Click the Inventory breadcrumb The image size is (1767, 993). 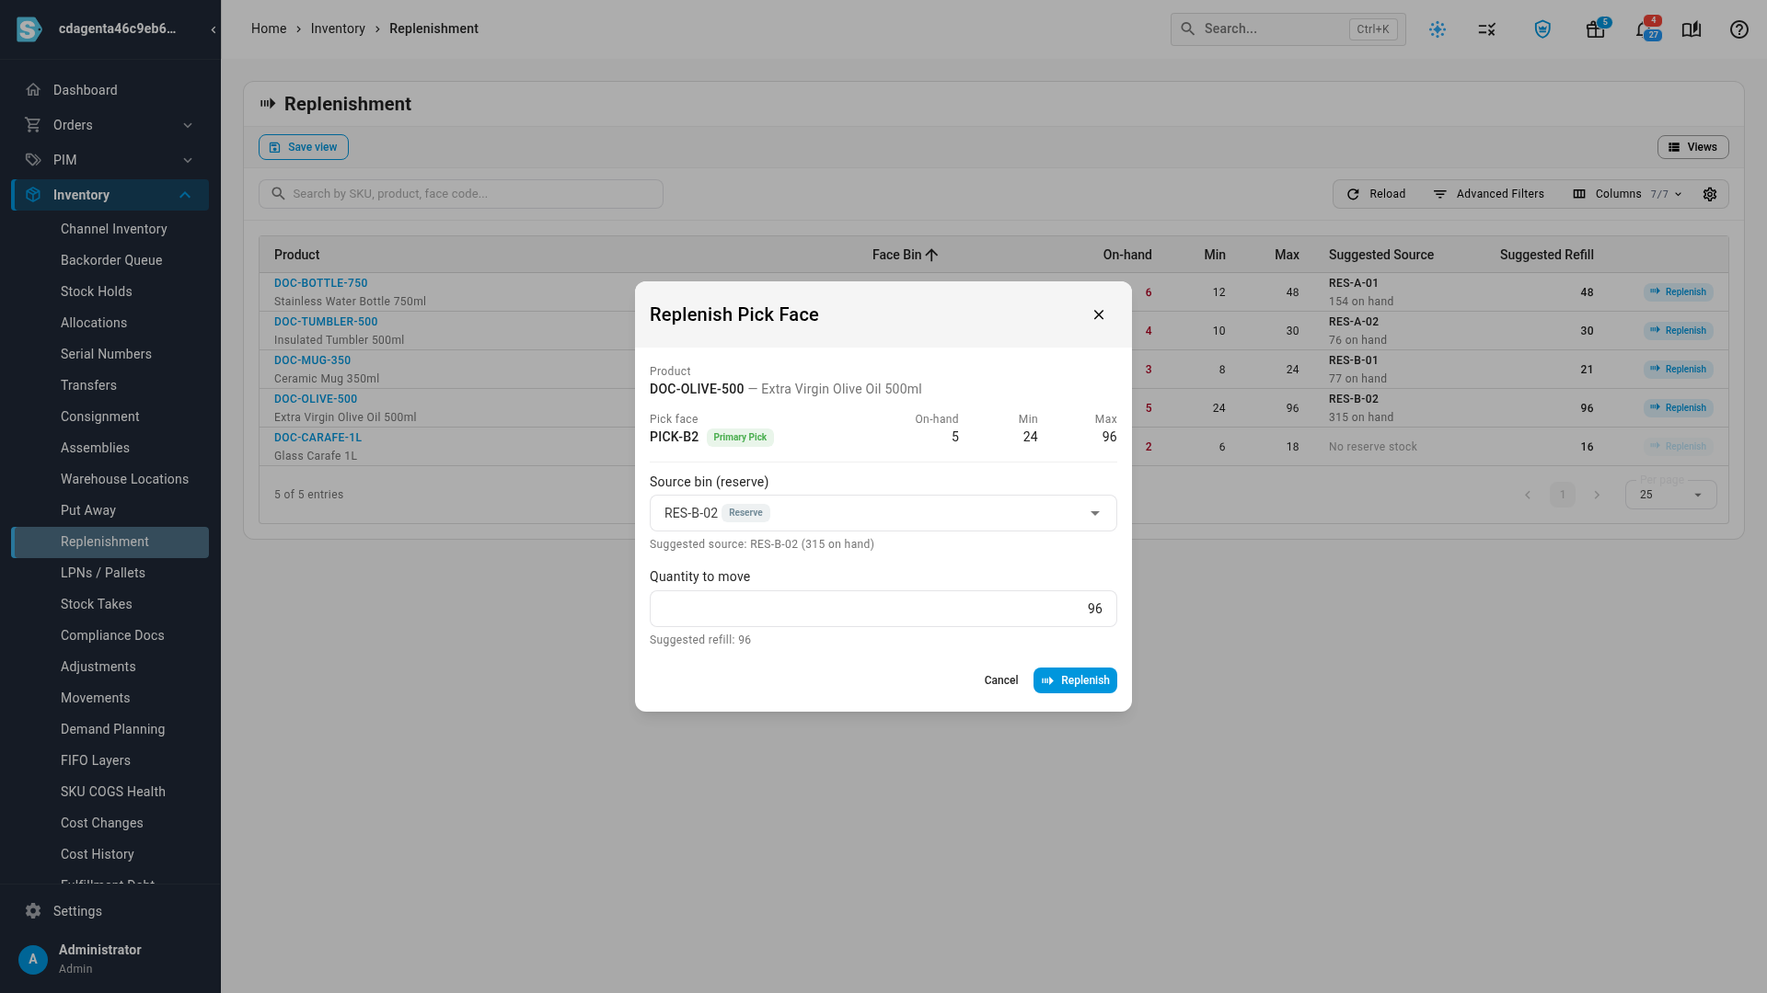[x=338, y=29]
